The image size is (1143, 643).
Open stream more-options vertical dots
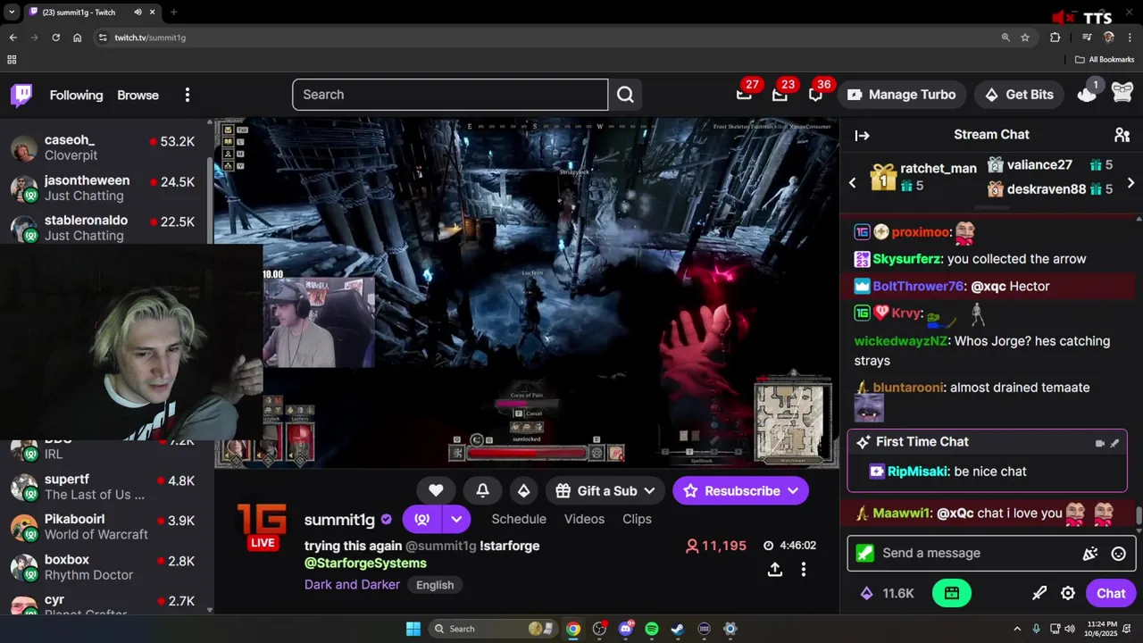[804, 569]
